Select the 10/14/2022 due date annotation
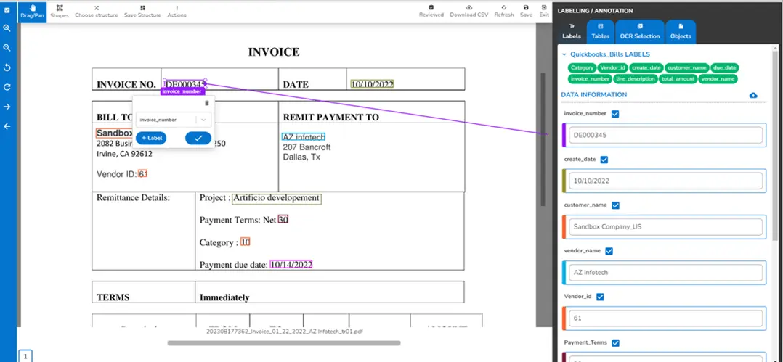 tap(291, 265)
